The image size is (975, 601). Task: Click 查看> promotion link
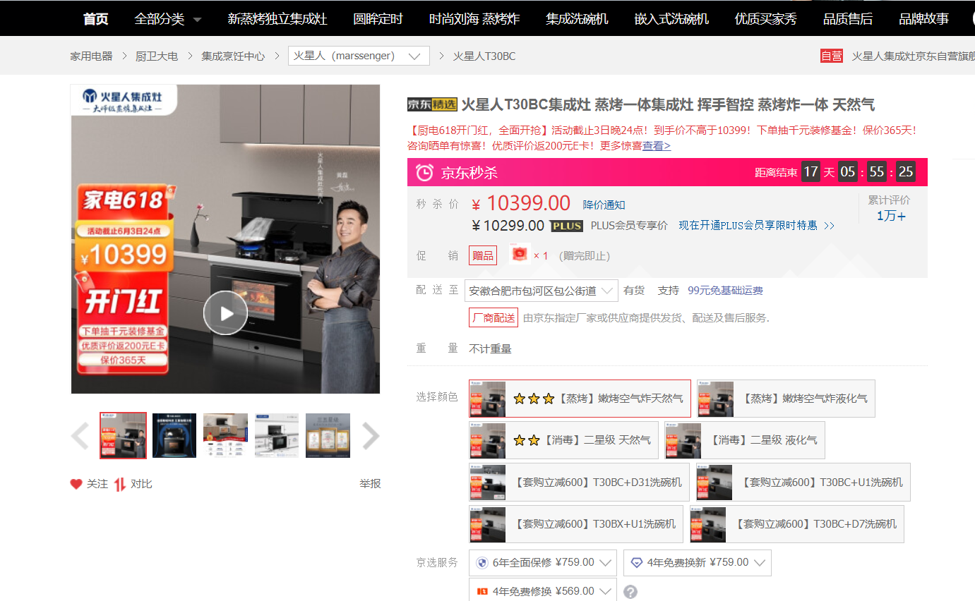click(656, 145)
